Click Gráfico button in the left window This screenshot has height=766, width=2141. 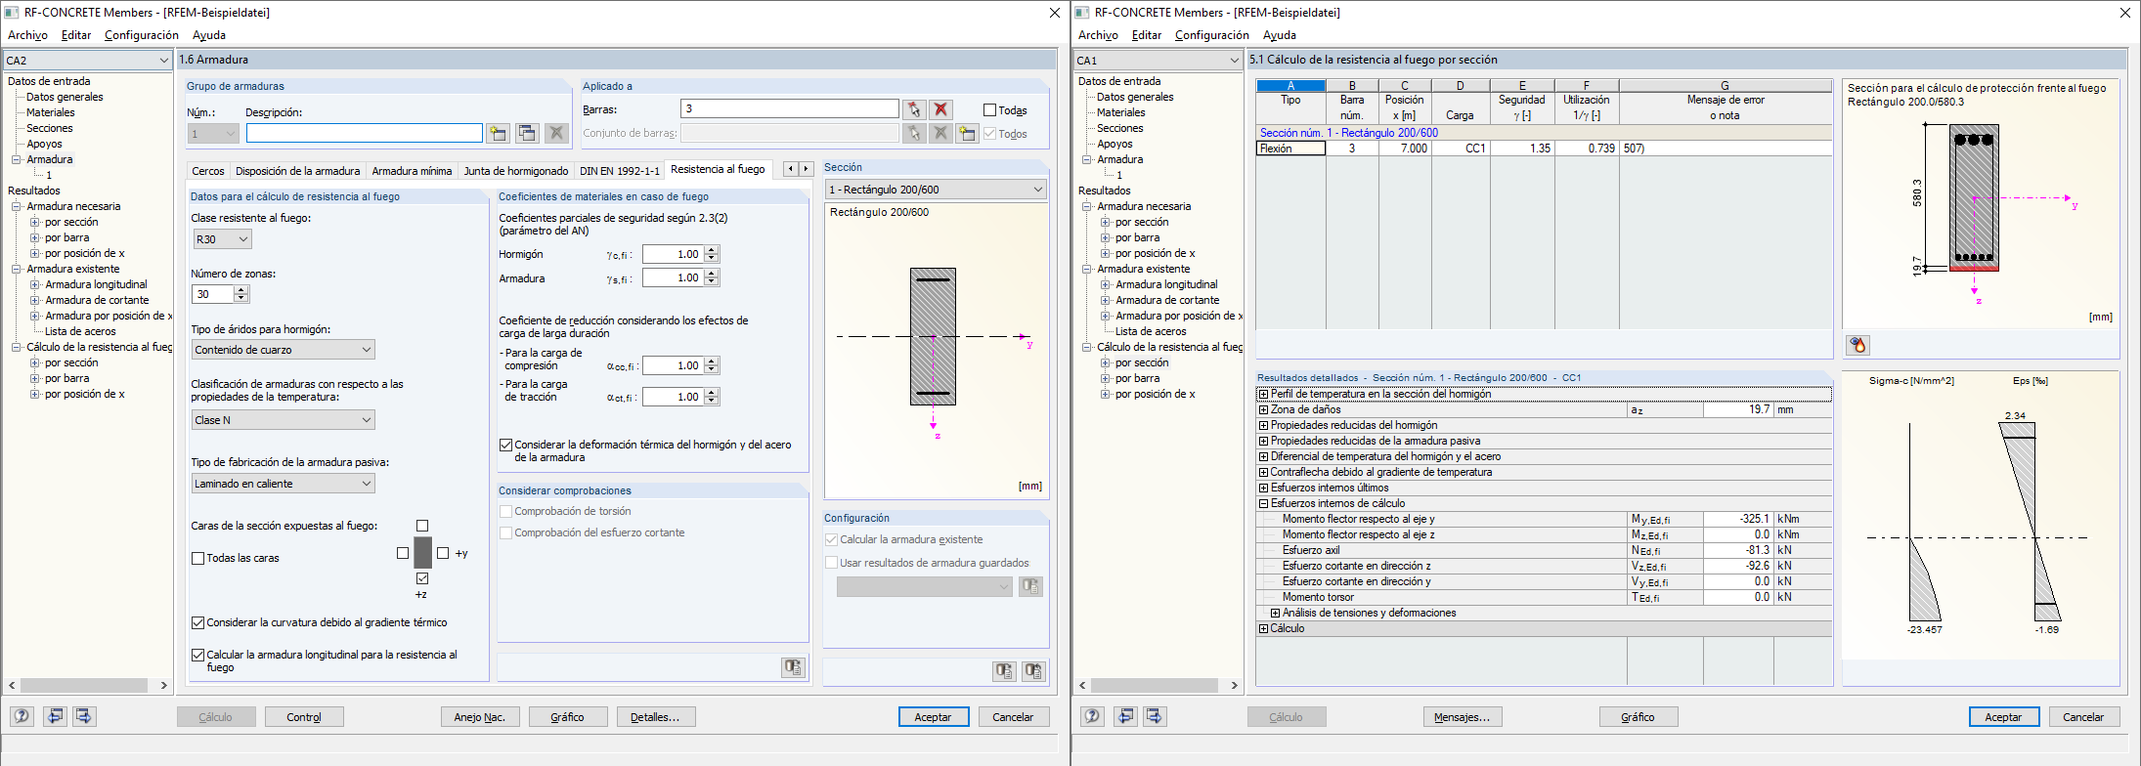[568, 717]
